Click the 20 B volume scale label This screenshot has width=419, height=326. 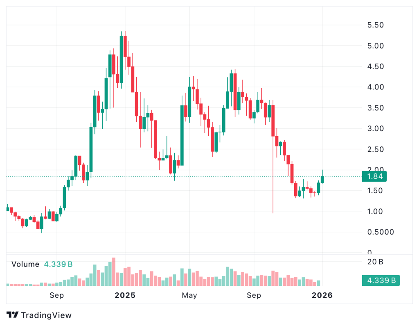(375, 261)
